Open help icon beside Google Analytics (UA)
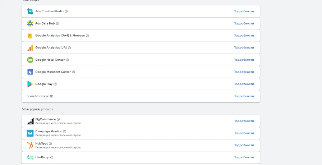The width and height of the screenshot is (322, 165). click(x=69, y=48)
